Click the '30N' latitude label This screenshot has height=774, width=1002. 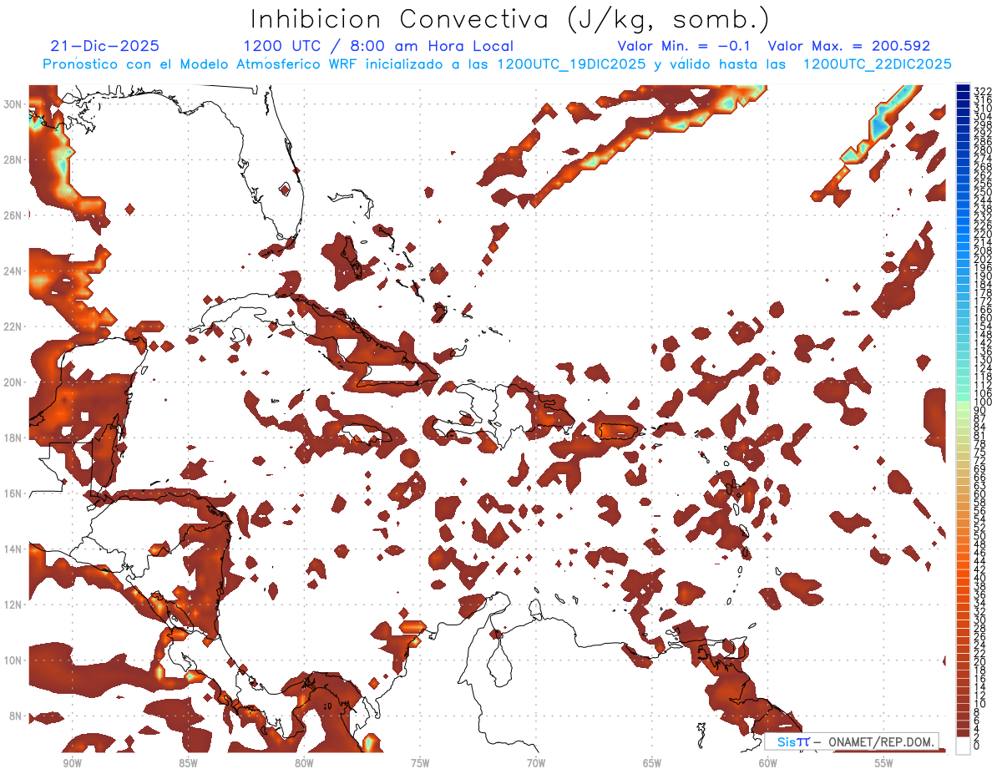click(x=14, y=104)
